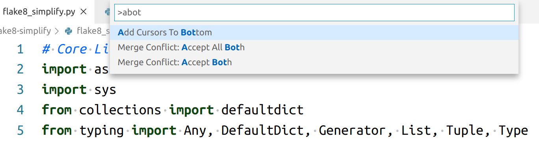Choose Merge Conflict: Accept Both command
539x143 pixels.
(314, 62)
